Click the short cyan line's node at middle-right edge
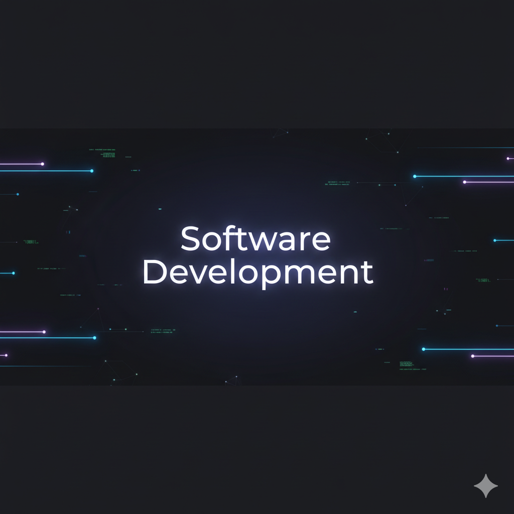The image size is (514, 514). coord(494,240)
